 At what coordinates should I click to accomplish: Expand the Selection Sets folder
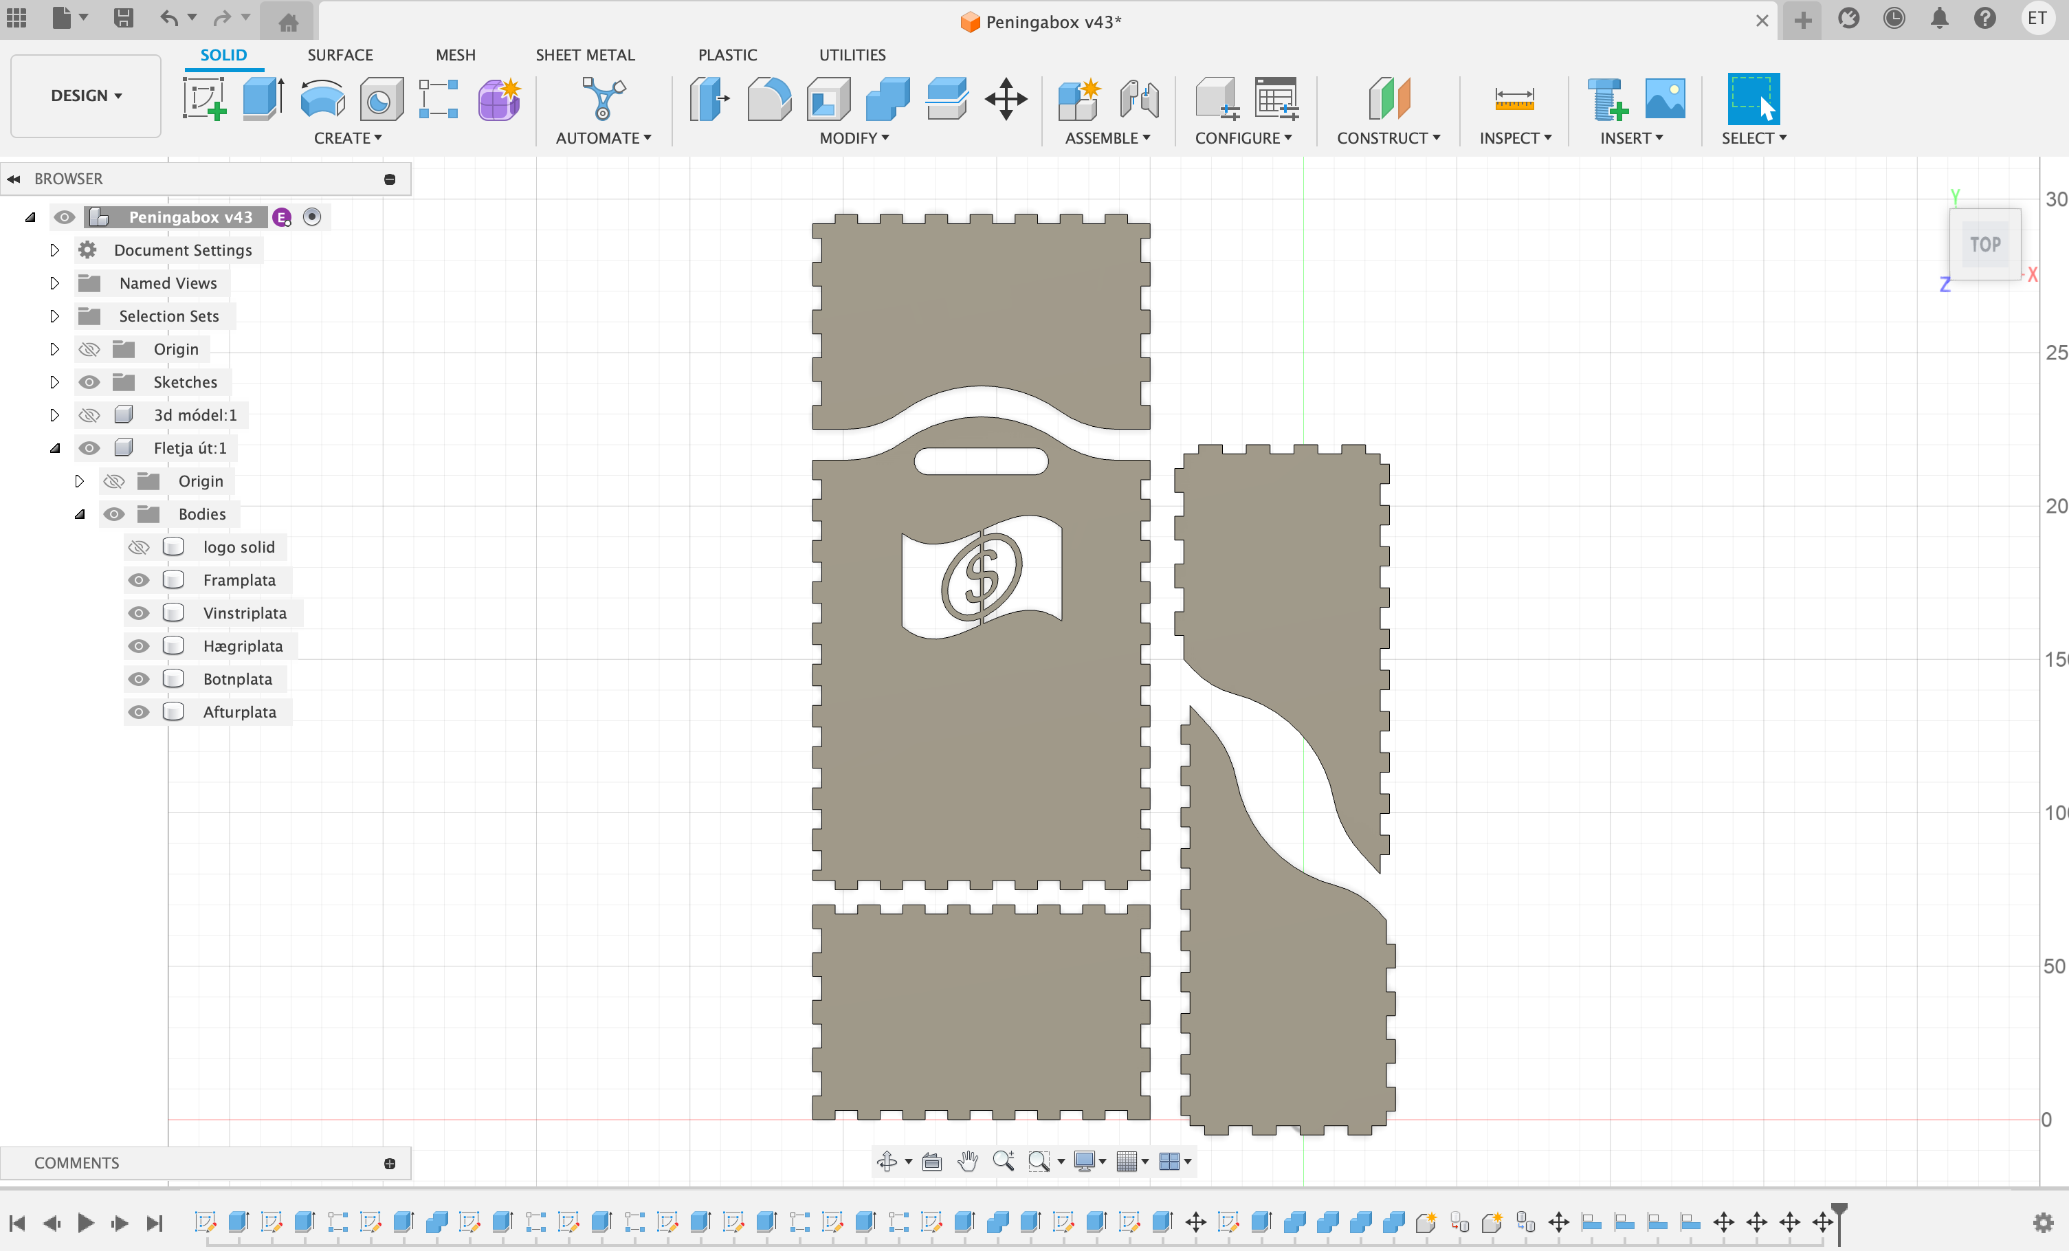pos(54,316)
